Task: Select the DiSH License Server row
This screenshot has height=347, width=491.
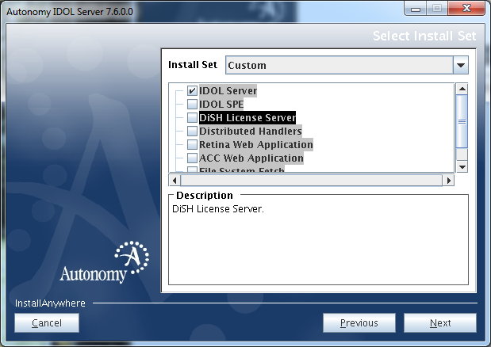Action: click(x=247, y=117)
